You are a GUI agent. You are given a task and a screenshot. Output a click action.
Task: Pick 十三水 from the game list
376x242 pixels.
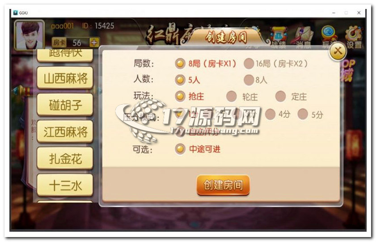[65, 185]
